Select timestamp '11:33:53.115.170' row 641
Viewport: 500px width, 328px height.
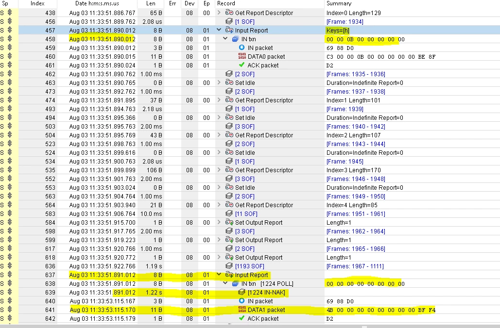point(112,310)
